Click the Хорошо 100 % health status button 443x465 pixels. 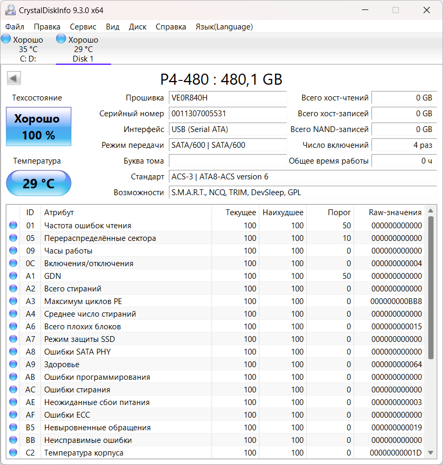(x=38, y=127)
